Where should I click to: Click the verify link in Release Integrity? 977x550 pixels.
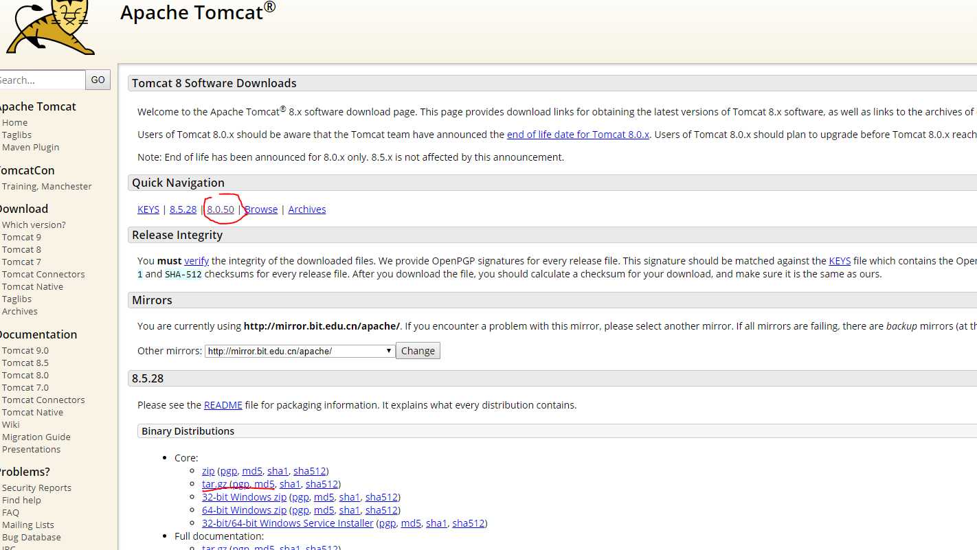(196, 261)
